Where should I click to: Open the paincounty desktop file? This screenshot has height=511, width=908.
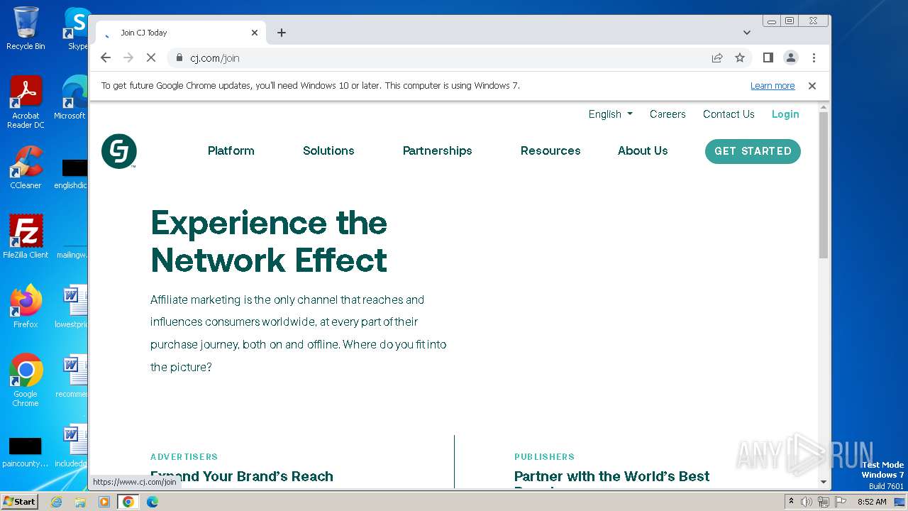[x=25, y=452]
